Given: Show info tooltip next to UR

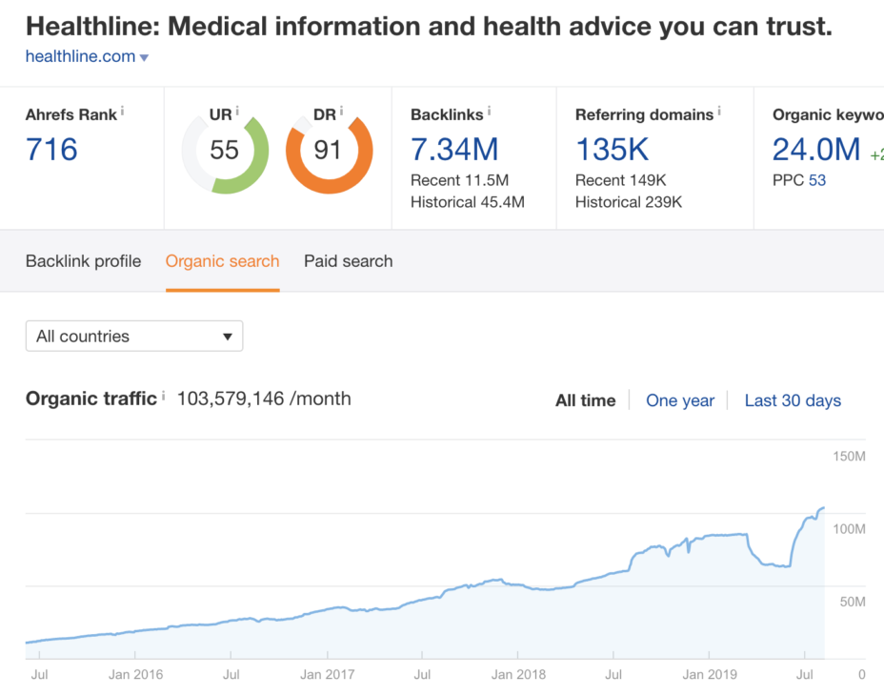Looking at the screenshot, I should 237,111.
